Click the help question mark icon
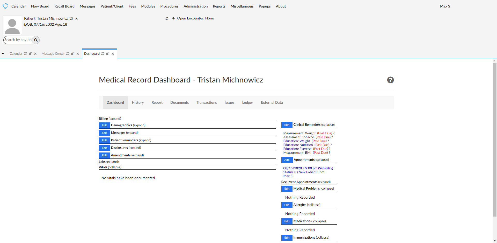Screen dimensions: 497x243 click(390, 80)
